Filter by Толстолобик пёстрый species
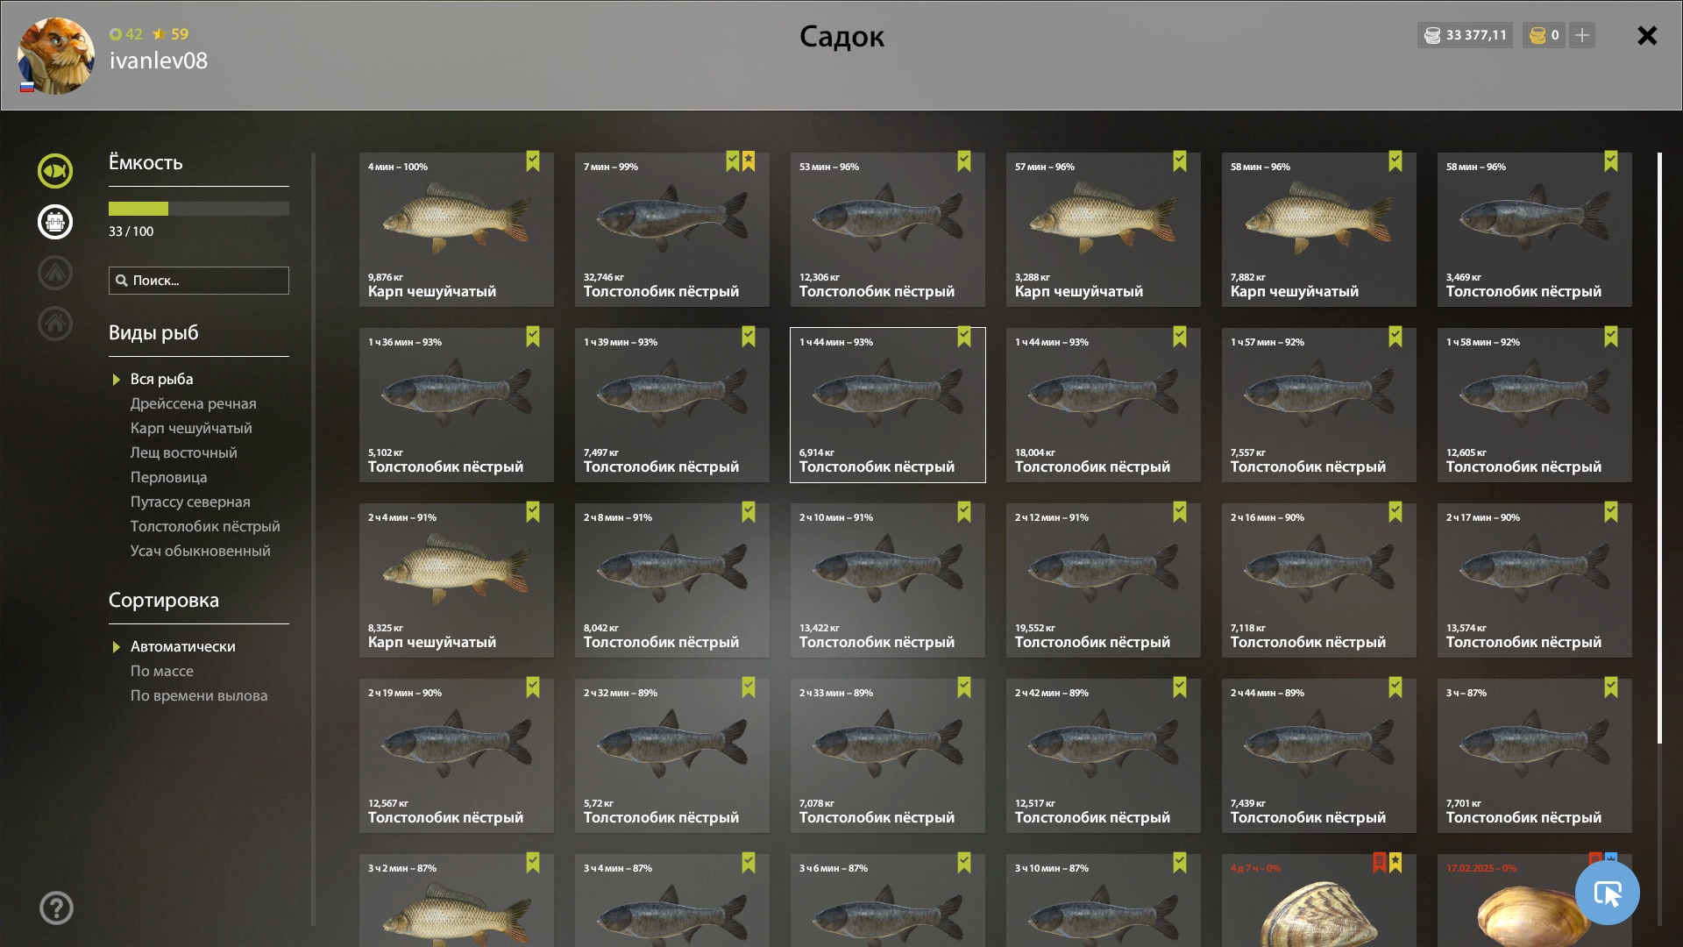The width and height of the screenshot is (1683, 947). point(205,526)
